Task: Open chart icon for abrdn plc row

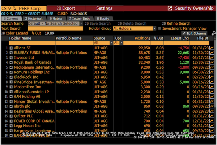Action: click(x=212, y=107)
